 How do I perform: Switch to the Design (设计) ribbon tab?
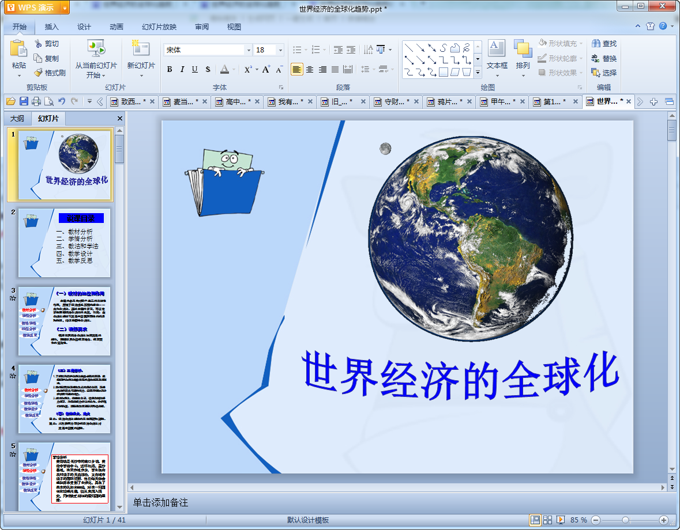84,27
